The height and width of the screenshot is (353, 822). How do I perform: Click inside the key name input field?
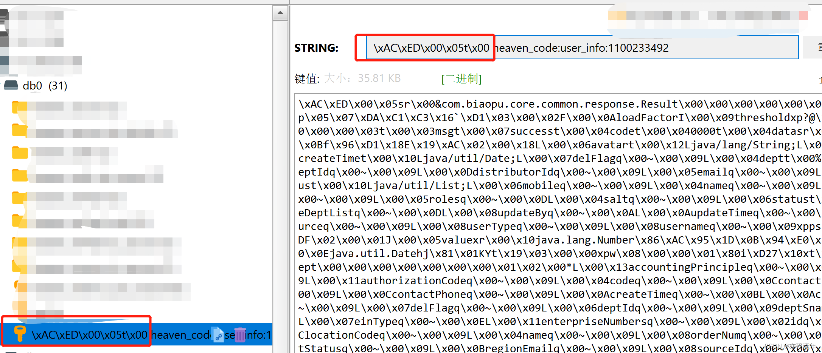coord(605,48)
